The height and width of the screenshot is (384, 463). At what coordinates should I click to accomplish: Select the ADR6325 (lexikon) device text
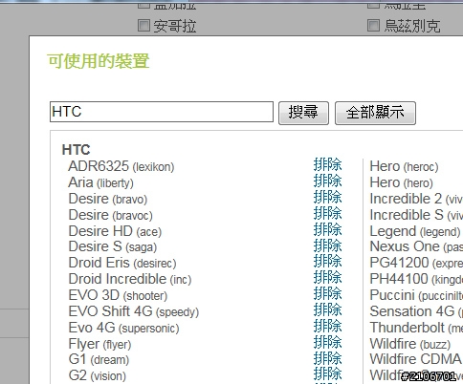[121, 166]
